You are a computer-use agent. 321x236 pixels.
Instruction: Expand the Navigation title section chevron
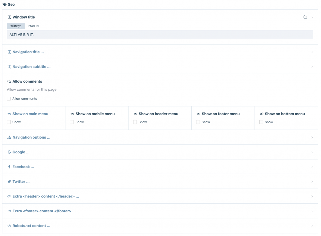click(312, 52)
